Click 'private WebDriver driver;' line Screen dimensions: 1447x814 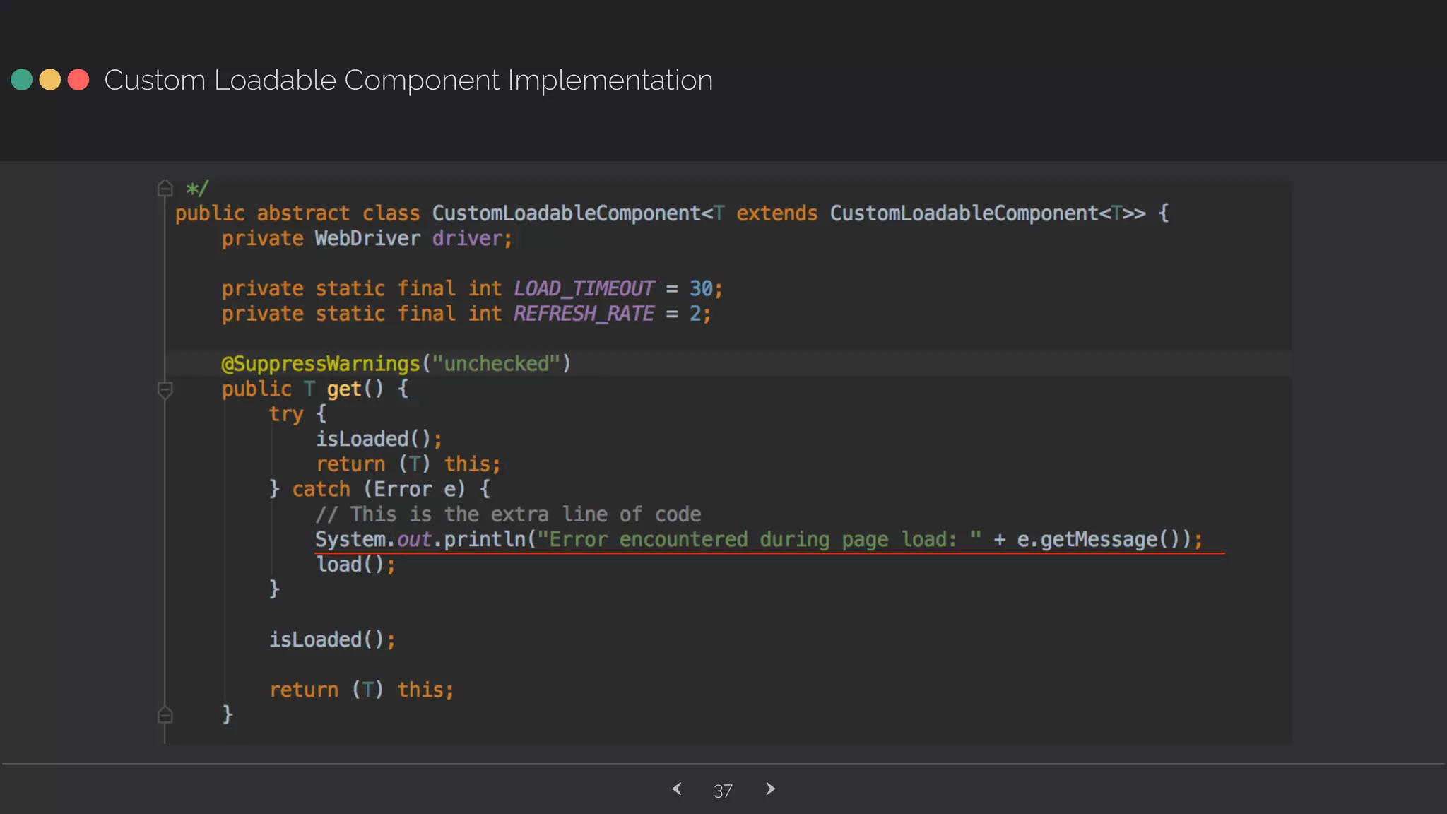(x=367, y=239)
